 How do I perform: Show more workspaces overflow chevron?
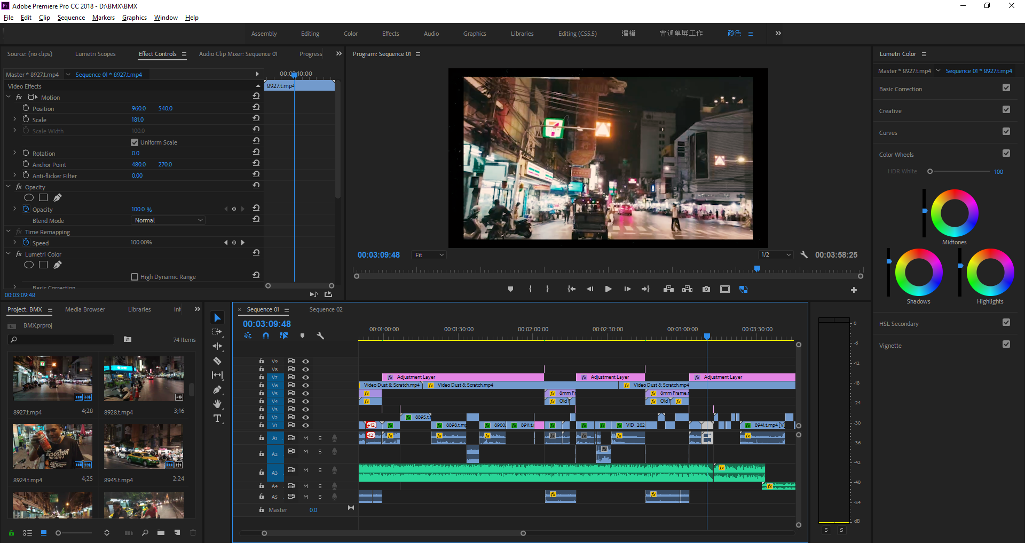click(x=778, y=33)
